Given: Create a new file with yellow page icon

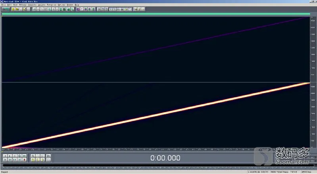Looking at the screenshot, I should click(x=13, y=9).
